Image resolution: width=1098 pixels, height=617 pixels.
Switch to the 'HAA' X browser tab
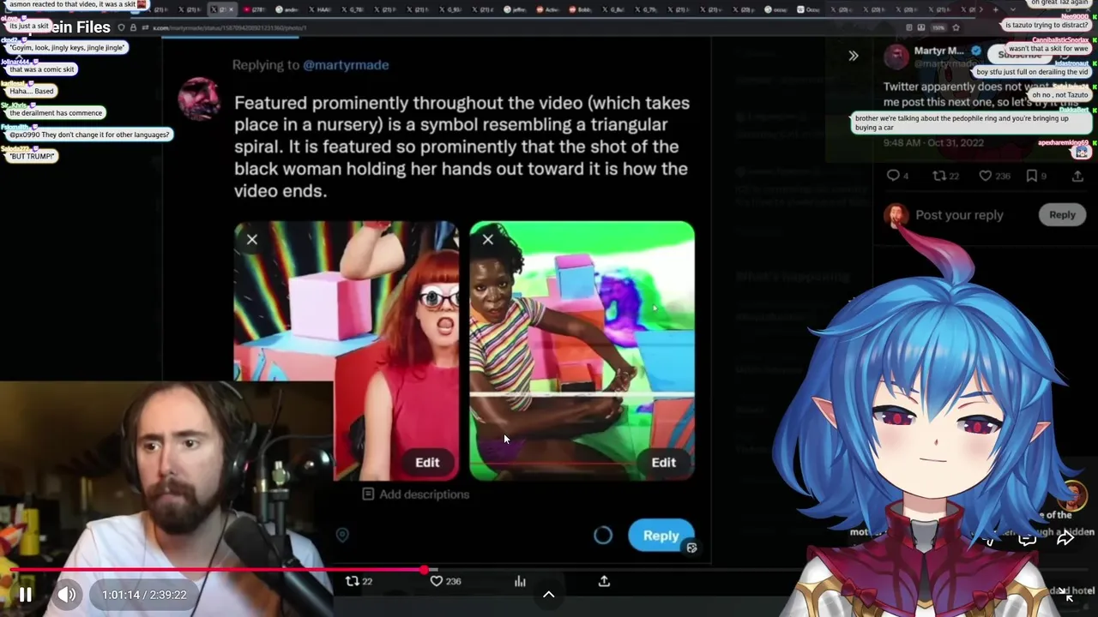pyautogui.click(x=320, y=9)
